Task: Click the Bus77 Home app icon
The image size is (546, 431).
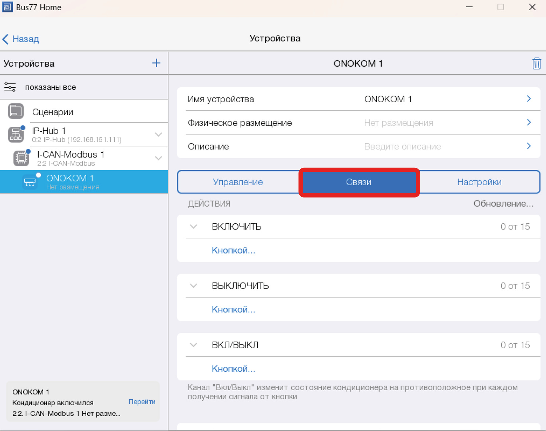Action: [x=7, y=7]
